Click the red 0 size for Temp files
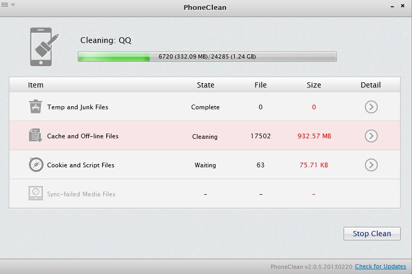Screen dimensions: 412x274 pyautogui.click(x=314, y=107)
